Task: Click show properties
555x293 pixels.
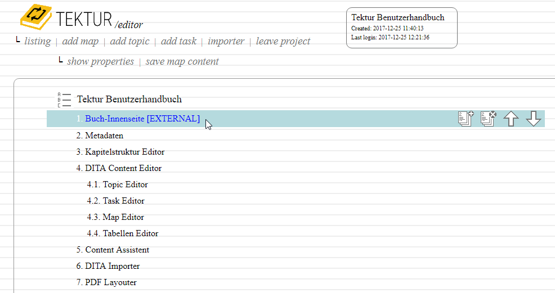Action: 100,61
